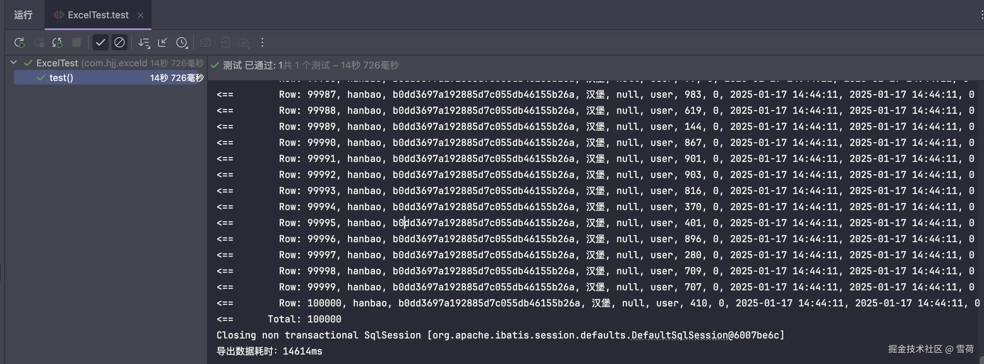Rerun ExcelTest.test with the rerun icon
This screenshot has width=984, height=364.
(x=19, y=42)
